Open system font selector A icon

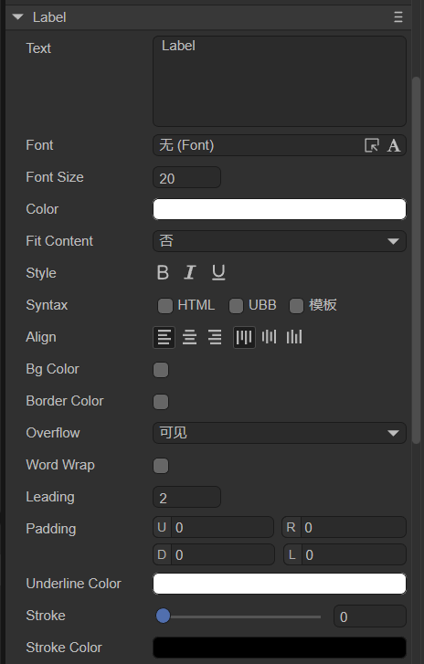click(x=394, y=145)
